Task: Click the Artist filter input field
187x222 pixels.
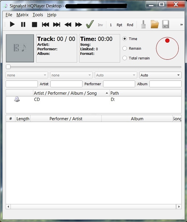Action: (66, 84)
